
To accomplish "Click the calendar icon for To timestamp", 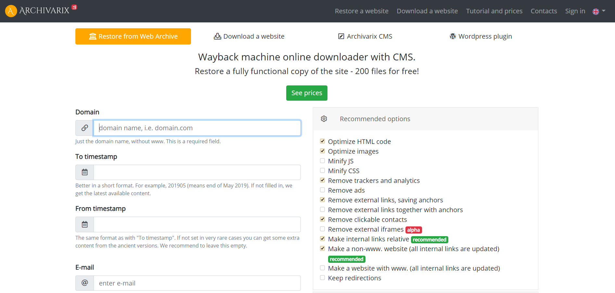I will pyautogui.click(x=84, y=172).
